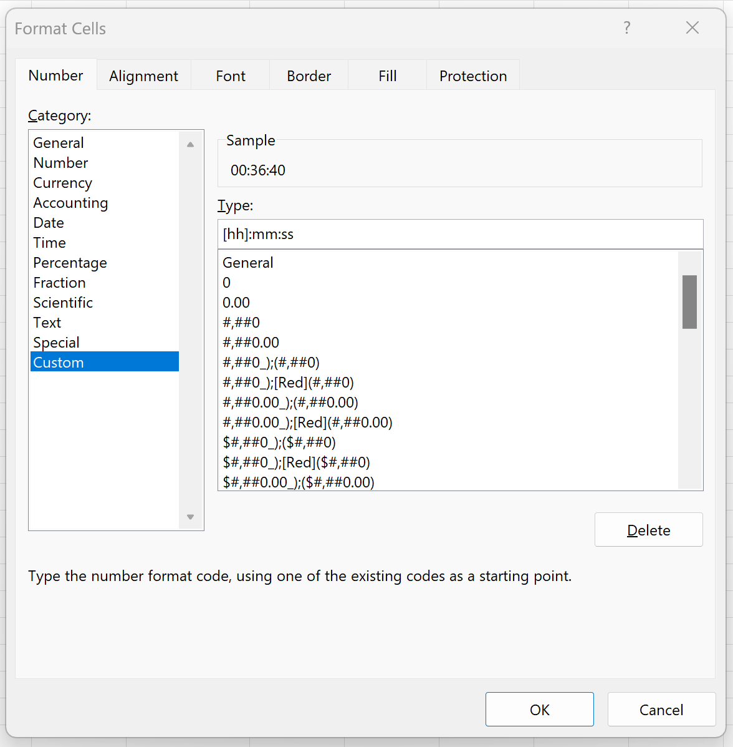The height and width of the screenshot is (747, 733).
Task: Choose the Currency category
Action: (x=105, y=182)
